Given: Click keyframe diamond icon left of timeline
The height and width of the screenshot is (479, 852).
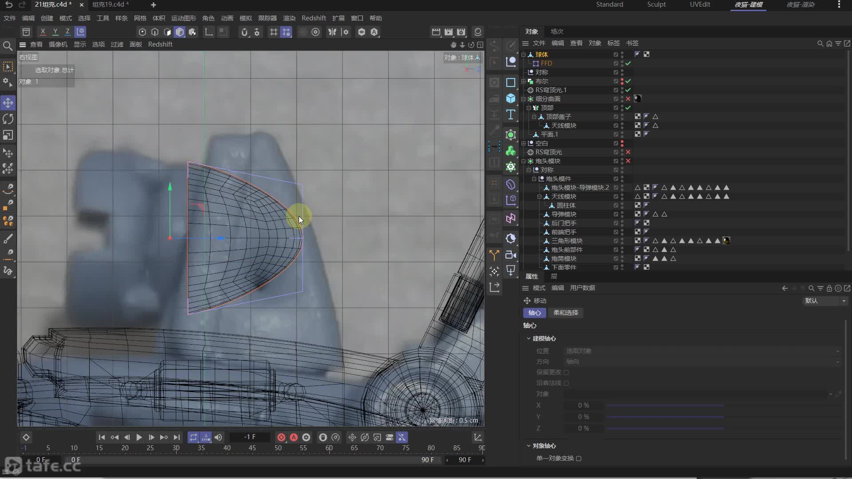Looking at the screenshot, I should pyautogui.click(x=26, y=437).
